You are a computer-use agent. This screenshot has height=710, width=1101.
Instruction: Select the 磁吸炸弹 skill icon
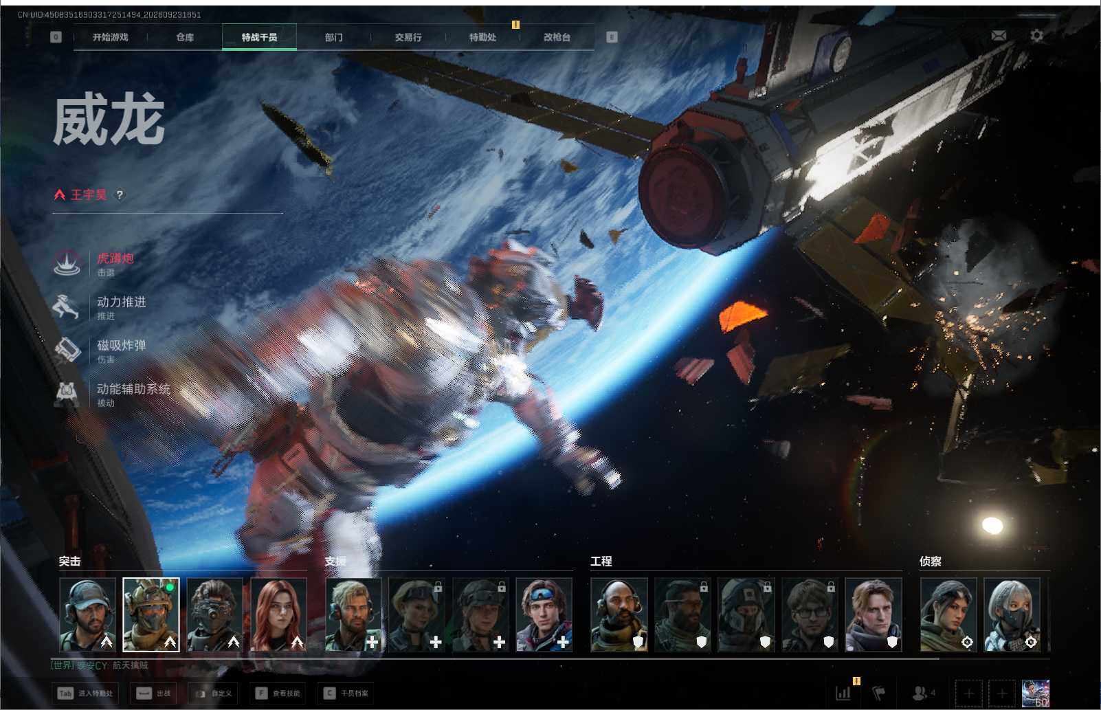[67, 350]
